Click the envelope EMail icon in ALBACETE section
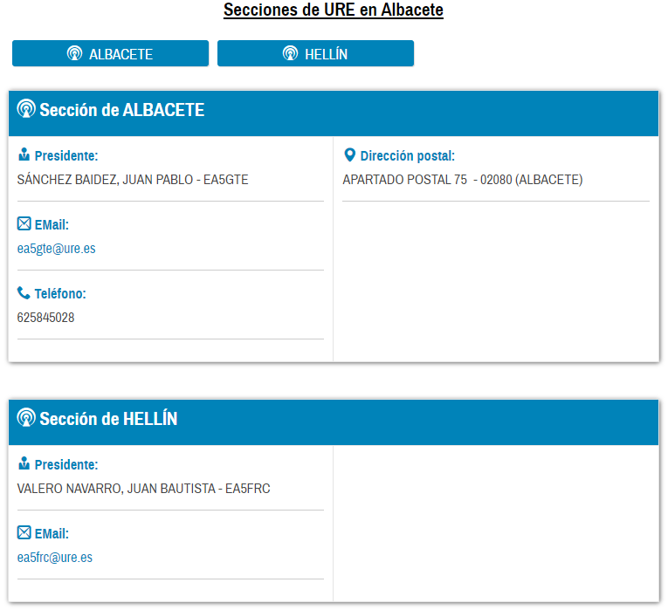Viewport: 668px width, 610px height. (x=24, y=224)
